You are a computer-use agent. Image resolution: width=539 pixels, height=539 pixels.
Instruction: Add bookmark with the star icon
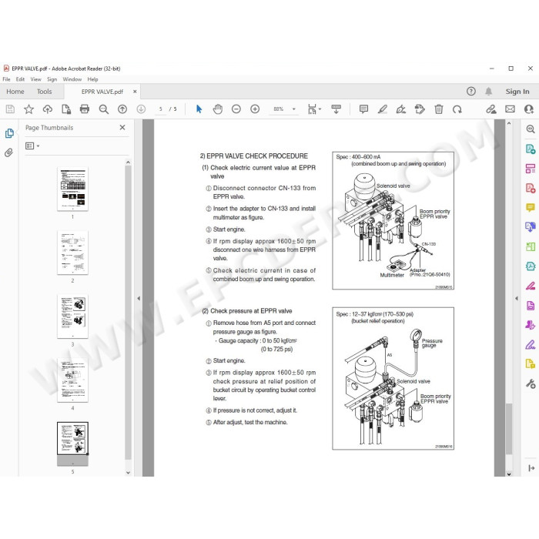[x=29, y=109]
